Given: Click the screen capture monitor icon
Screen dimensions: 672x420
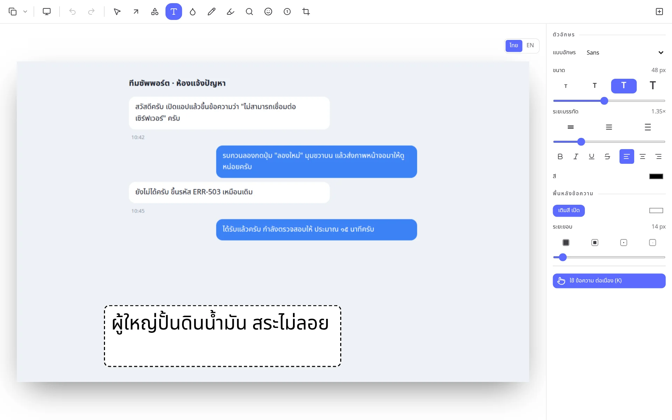Looking at the screenshot, I should (x=47, y=12).
